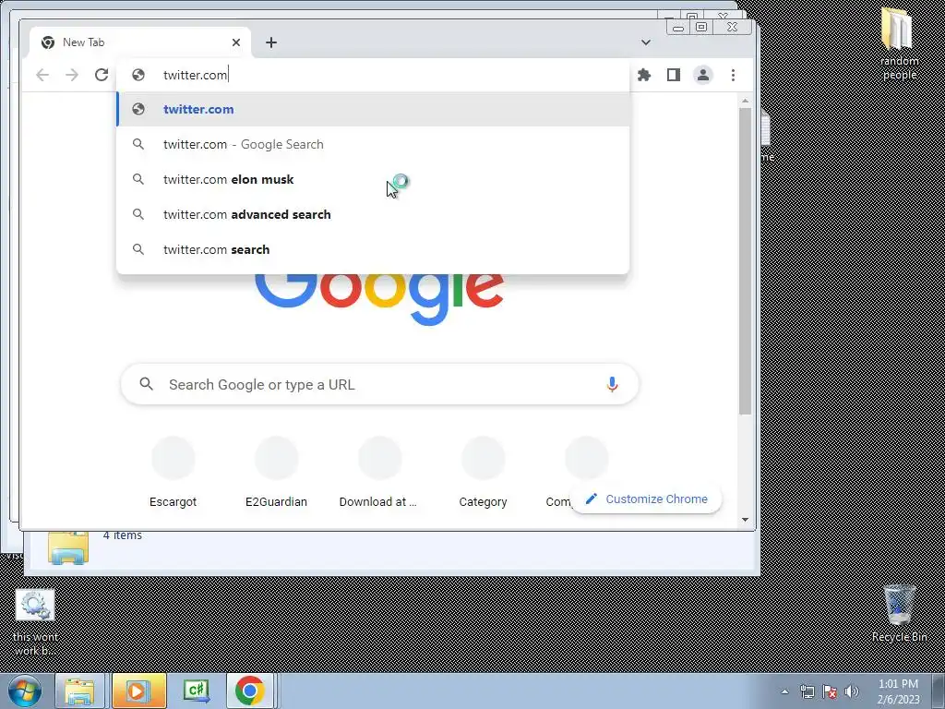The height and width of the screenshot is (709, 945).
Task: Open the 'Download at ...' shortcut
Action: point(378,474)
